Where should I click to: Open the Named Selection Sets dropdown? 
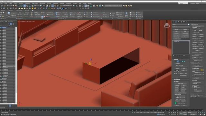(67, 6)
